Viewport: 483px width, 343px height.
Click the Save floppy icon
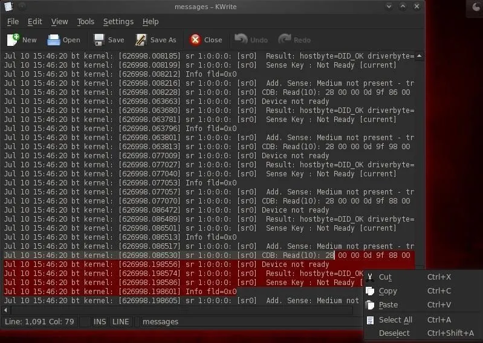(x=99, y=40)
